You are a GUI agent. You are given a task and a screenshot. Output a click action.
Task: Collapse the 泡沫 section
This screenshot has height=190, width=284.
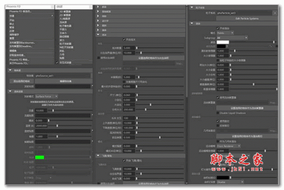98,35
